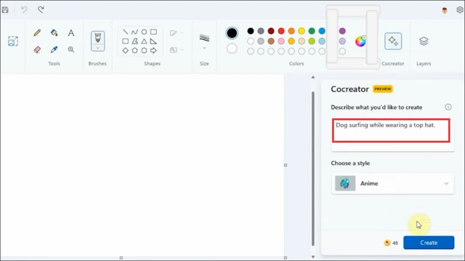Pick the green palette color
The height and width of the screenshot is (261, 465).
point(312,31)
